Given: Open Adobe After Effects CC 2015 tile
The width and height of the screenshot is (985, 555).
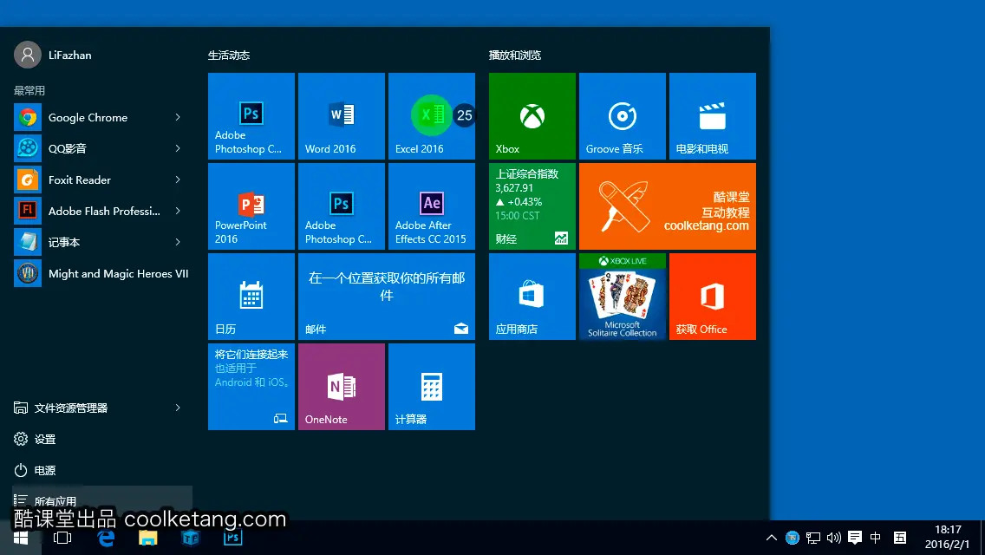Looking at the screenshot, I should (x=432, y=206).
